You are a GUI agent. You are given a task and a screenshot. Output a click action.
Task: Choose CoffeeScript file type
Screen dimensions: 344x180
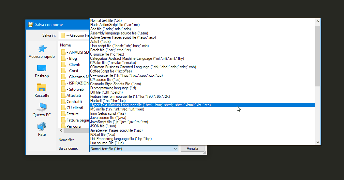pyautogui.click(x=202, y=71)
